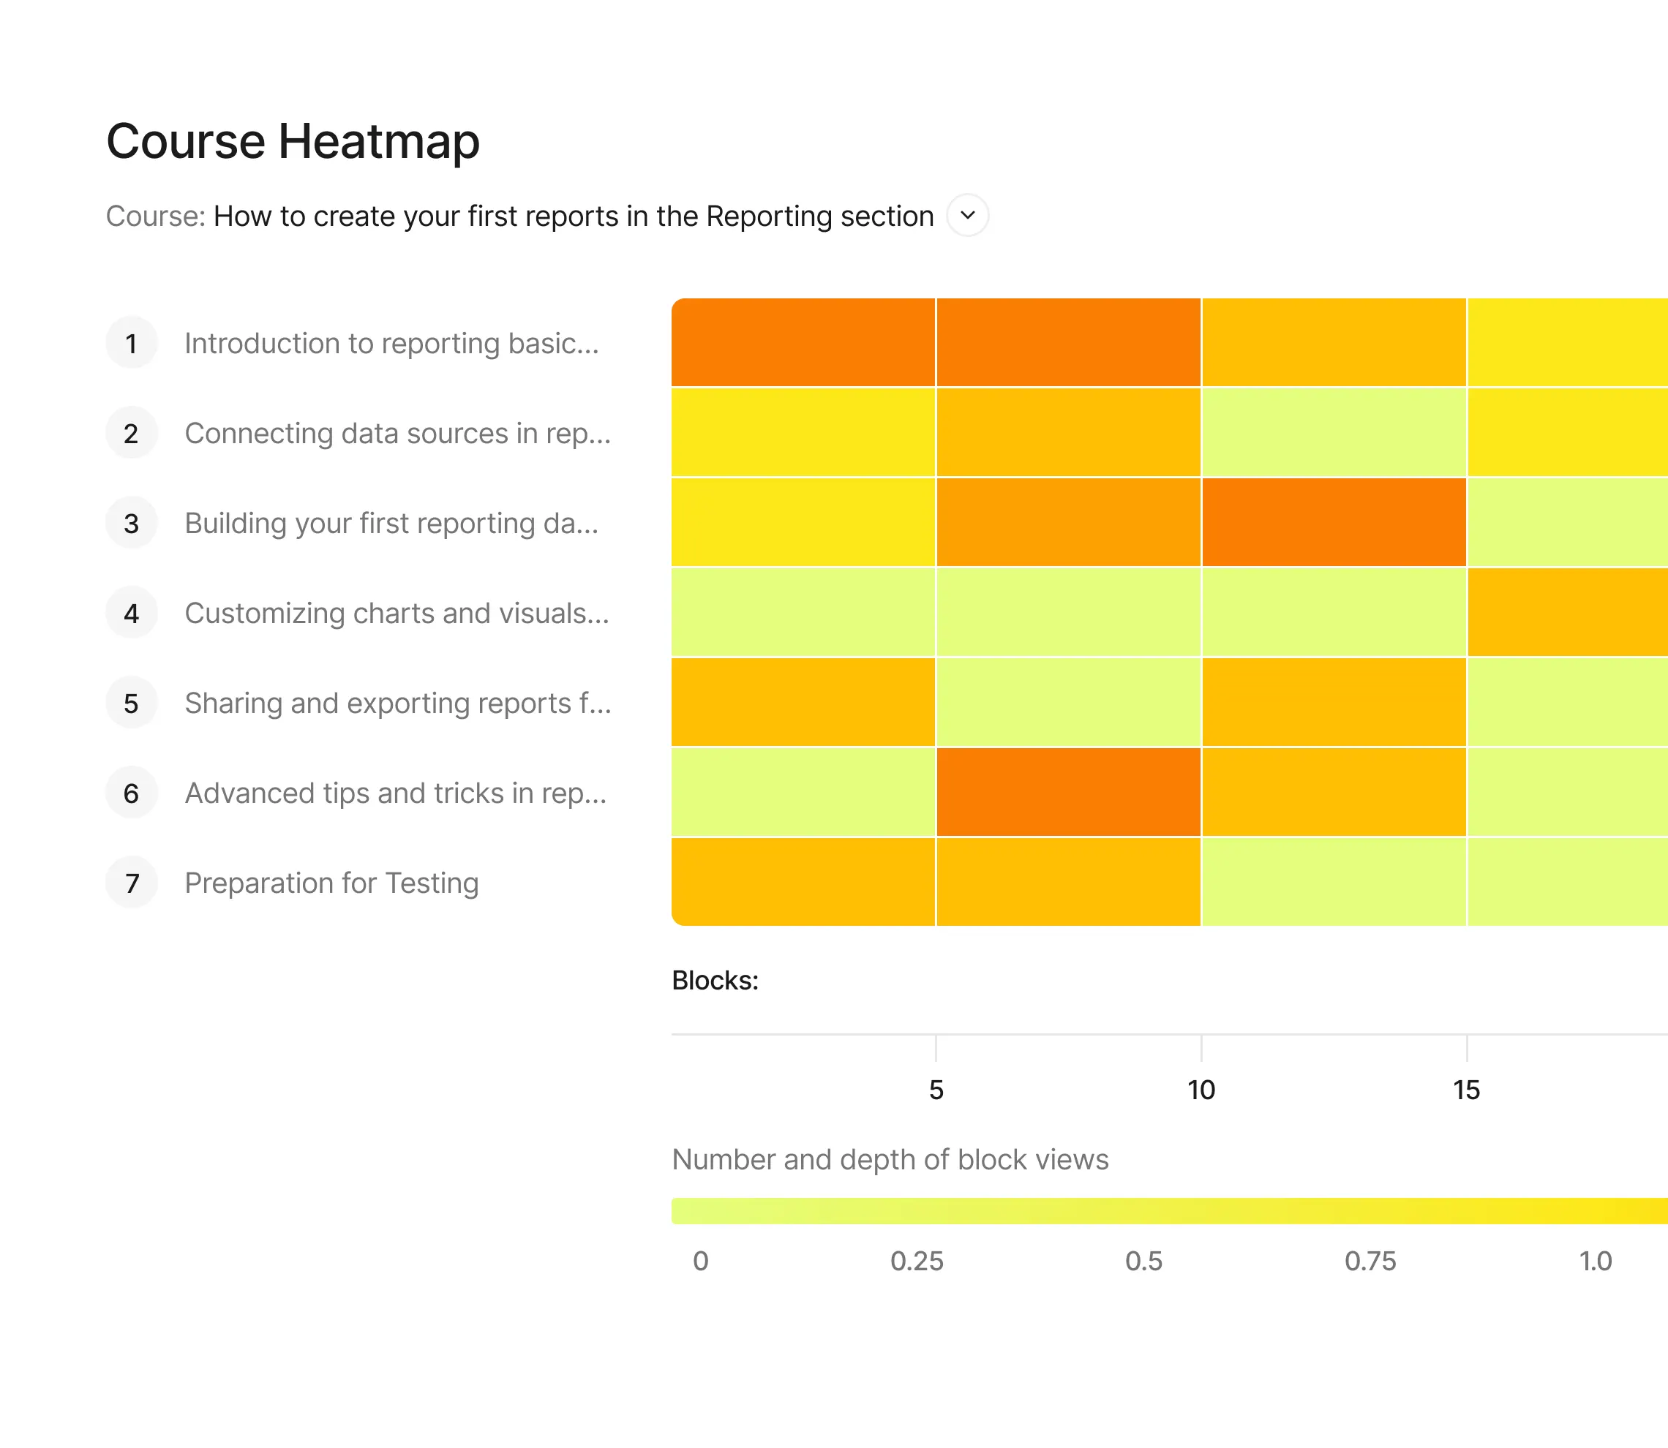Select lesson 7 number badge
The width and height of the screenshot is (1668, 1448).
[x=132, y=883]
